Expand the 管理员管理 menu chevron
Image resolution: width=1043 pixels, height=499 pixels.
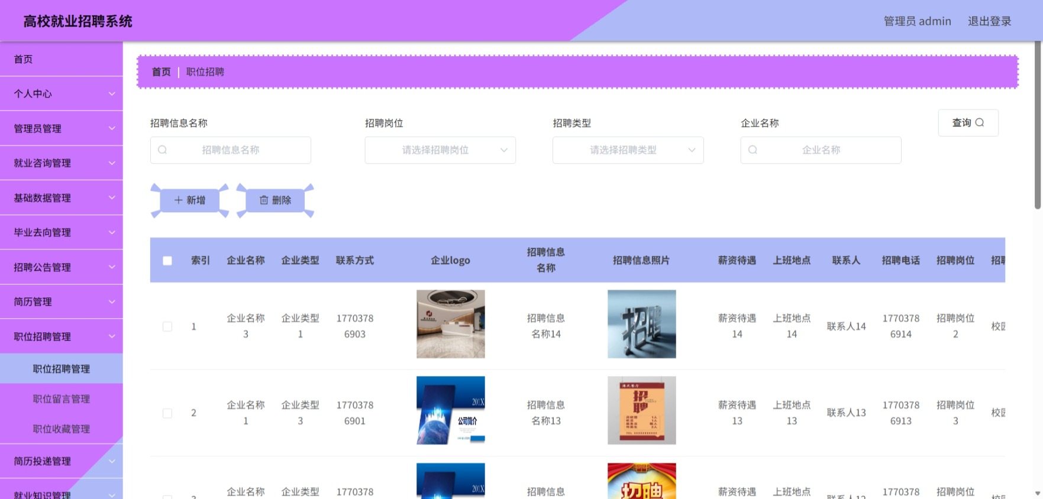[x=112, y=128]
